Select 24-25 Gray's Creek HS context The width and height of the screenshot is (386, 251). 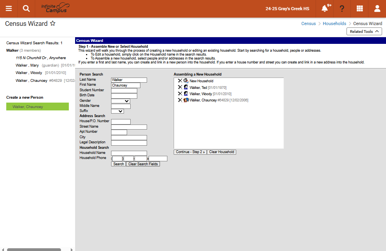[x=287, y=9]
